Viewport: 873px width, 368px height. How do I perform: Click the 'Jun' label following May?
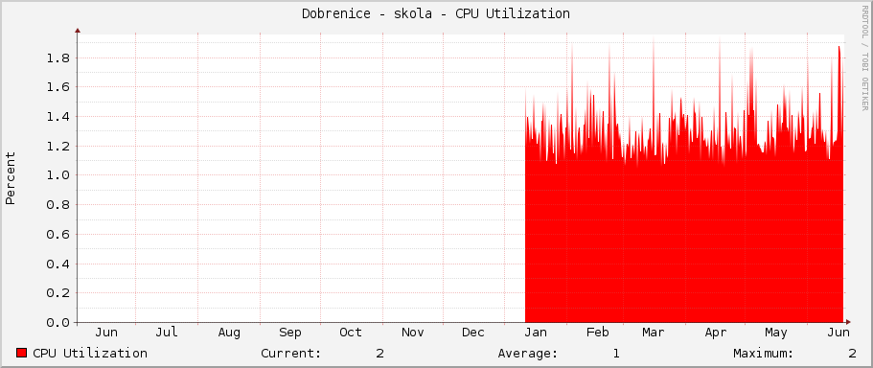[838, 333]
